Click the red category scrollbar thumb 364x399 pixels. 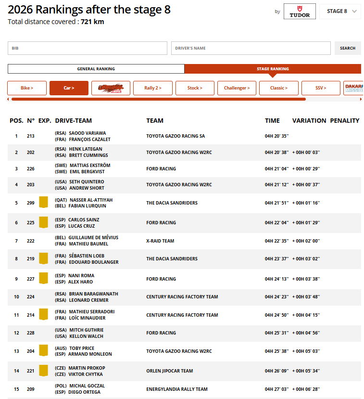tap(159, 99)
